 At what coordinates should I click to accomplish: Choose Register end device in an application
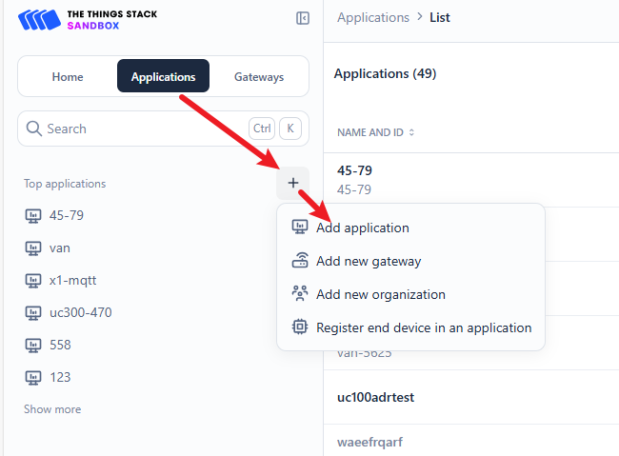point(424,327)
